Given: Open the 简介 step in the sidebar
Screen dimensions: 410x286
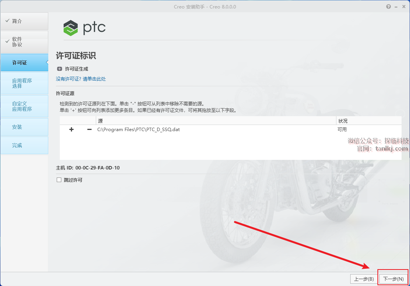Looking at the screenshot, I should coord(24,21).
